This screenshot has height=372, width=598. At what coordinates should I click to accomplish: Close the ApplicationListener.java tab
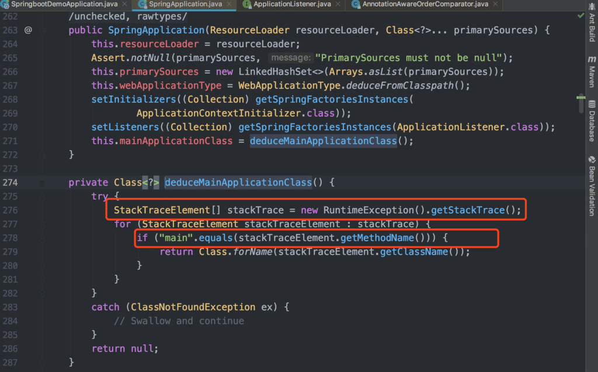tap(338, 4)
